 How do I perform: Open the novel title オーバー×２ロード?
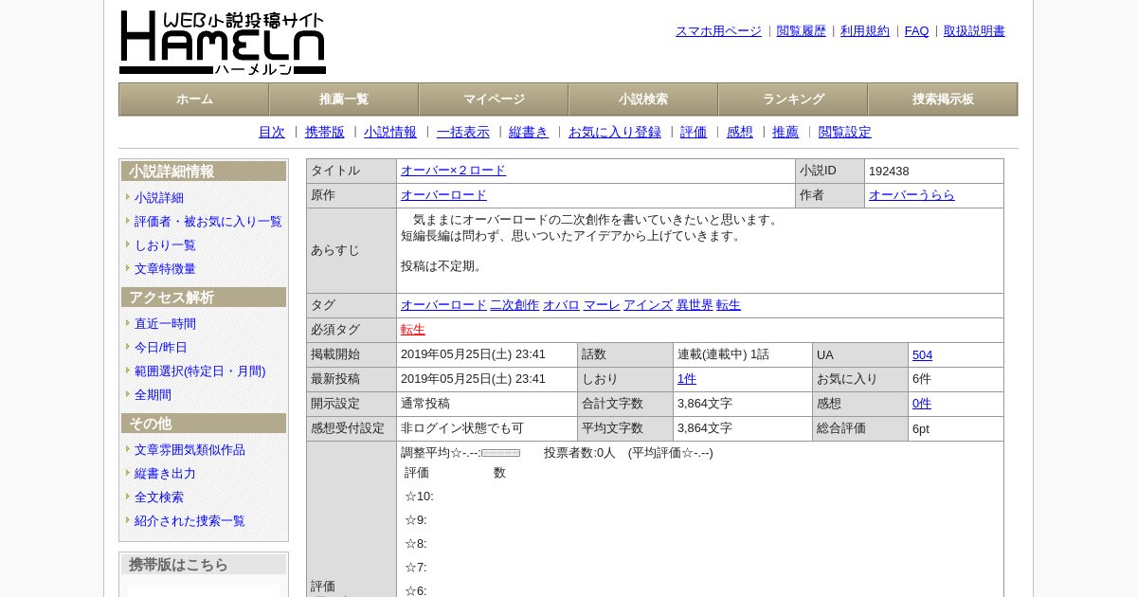(453, 171)
